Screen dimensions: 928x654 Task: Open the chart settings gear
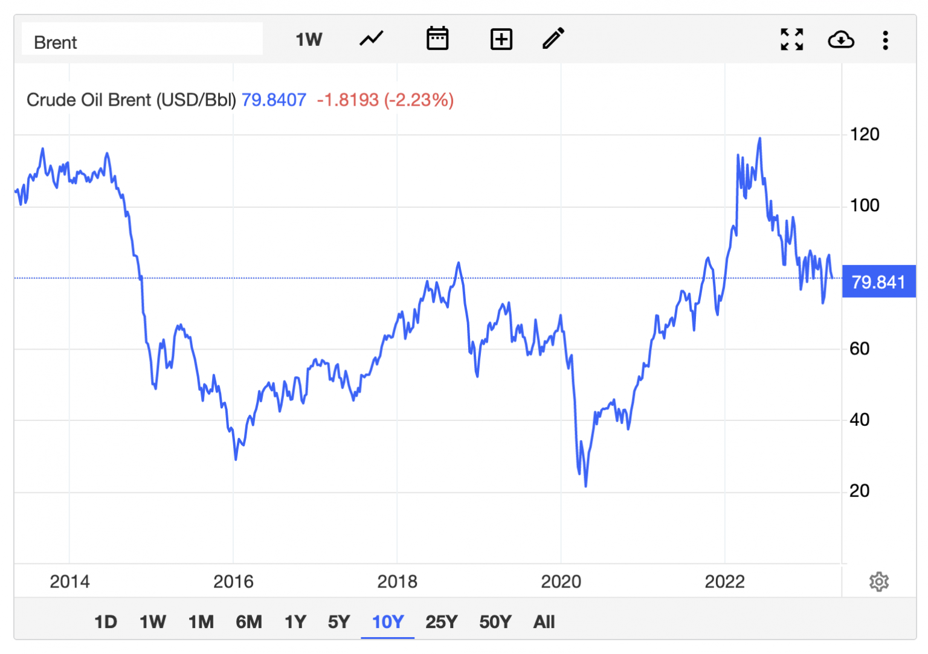tap(879, 582)
